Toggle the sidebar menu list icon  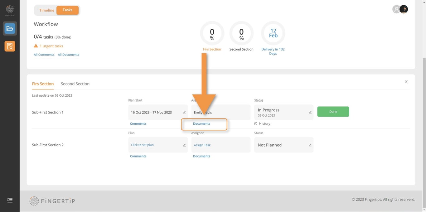(x=10, y=200)
